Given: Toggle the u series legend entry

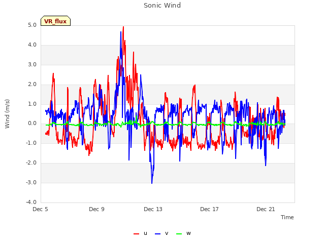Looking at the screenshot, I should (x=141, y=233).
